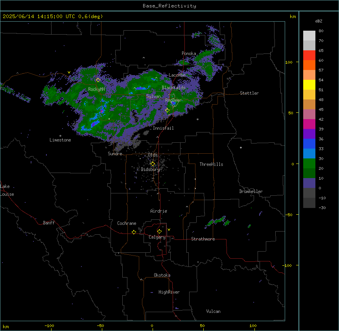Click the Limestone label
This screenshot has height=331, width=339.
coord(60,140)
